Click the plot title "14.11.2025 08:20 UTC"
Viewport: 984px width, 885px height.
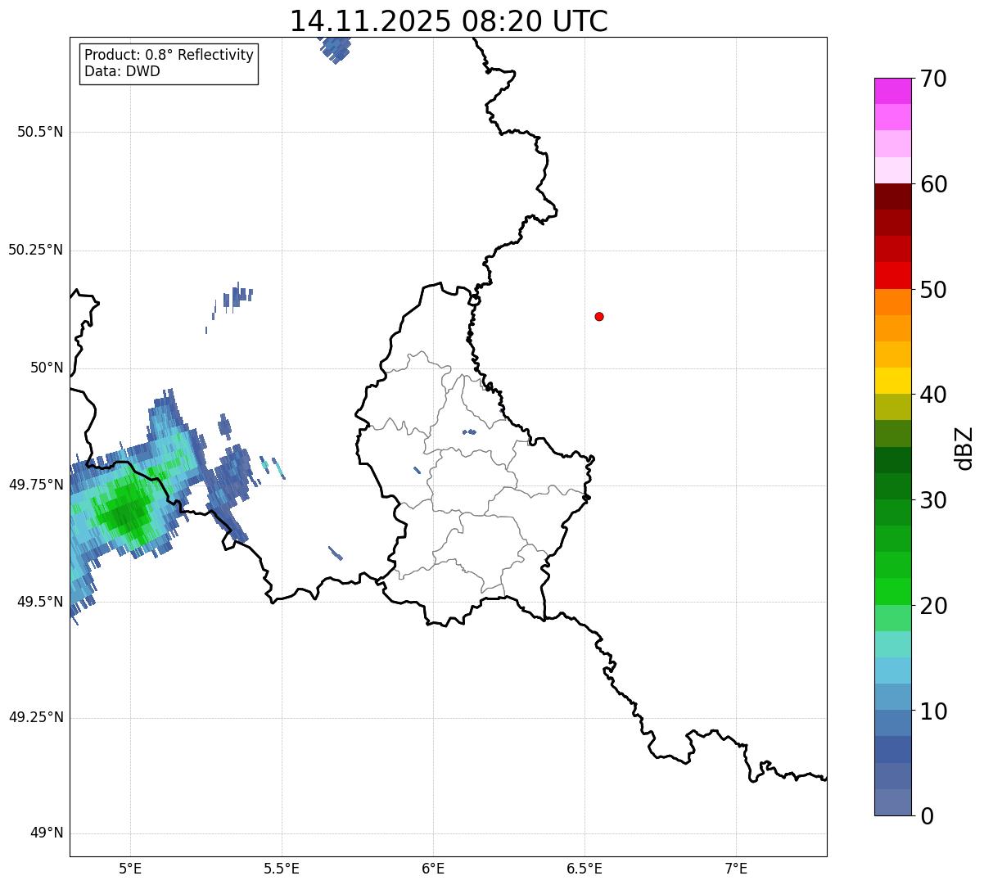[449, 20]
